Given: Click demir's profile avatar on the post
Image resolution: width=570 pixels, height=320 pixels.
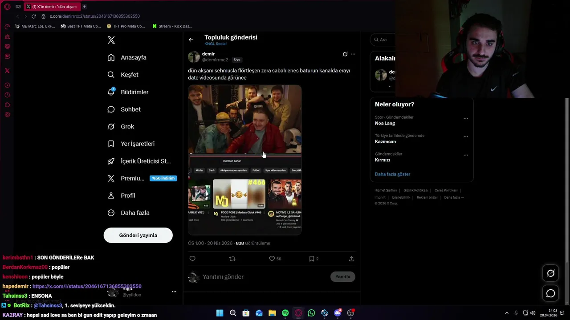Looking at the screenshot, I should [x=194, y=57].
